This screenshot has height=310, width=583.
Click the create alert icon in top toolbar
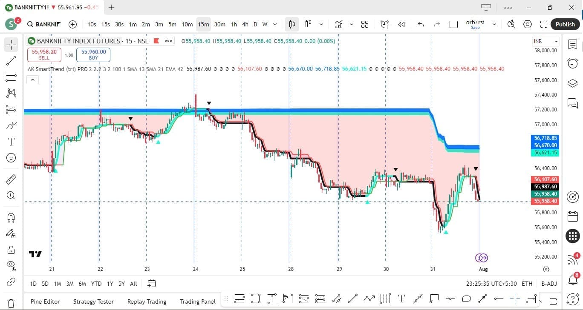385,24
